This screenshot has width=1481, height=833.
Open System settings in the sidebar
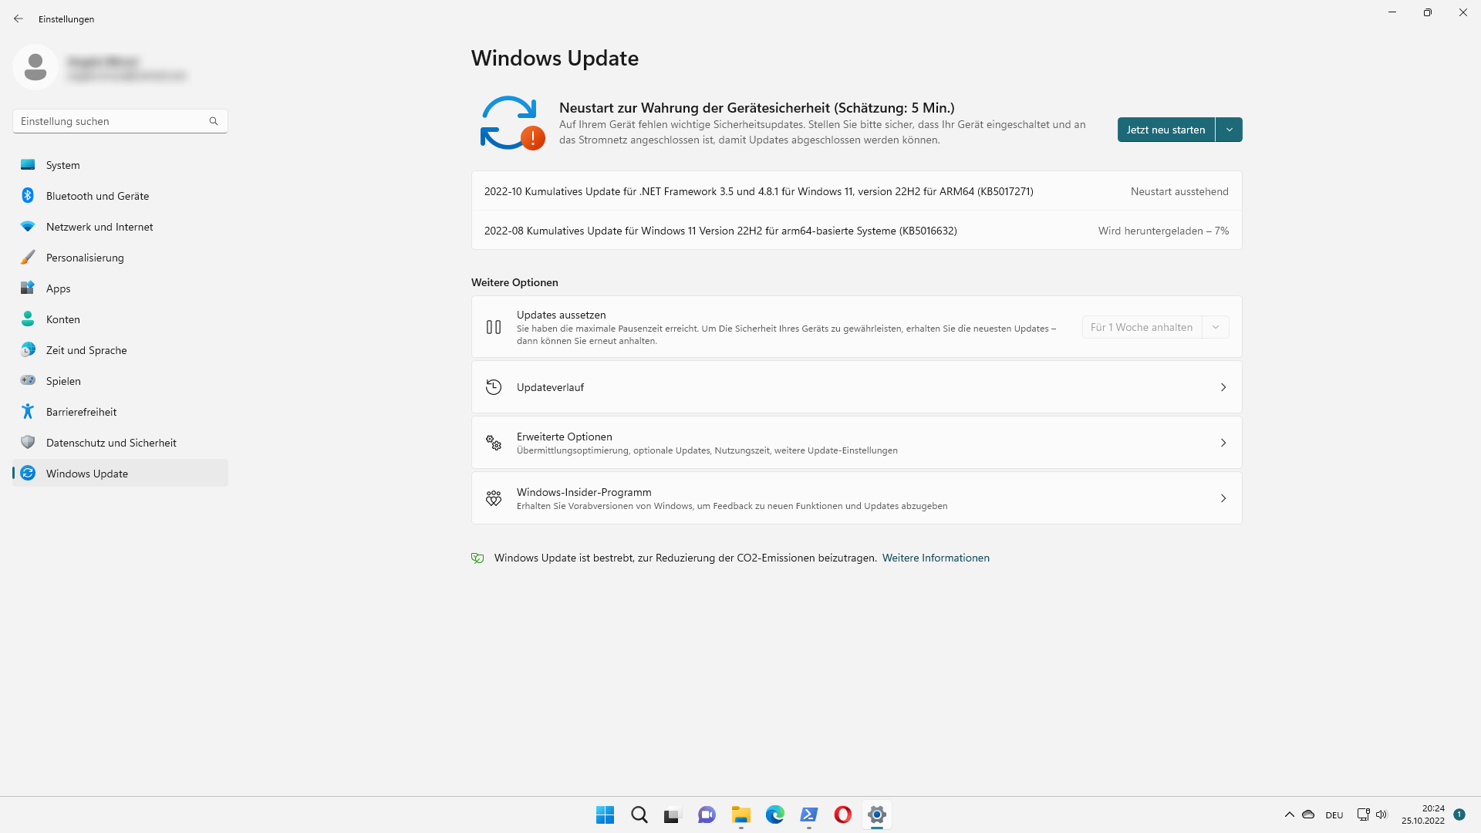tap(120, 165)
